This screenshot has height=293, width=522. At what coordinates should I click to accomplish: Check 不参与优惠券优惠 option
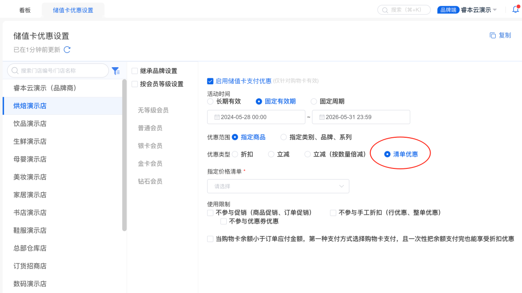[224, 221]
